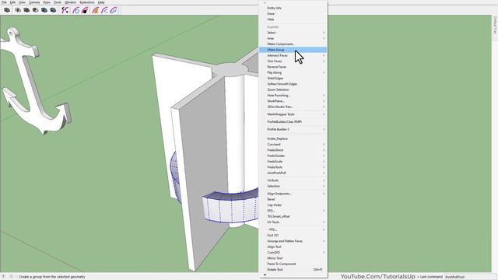Choose Make Component... from context menu
Screen dimensions: 498x280
click(x=293, y=44)
